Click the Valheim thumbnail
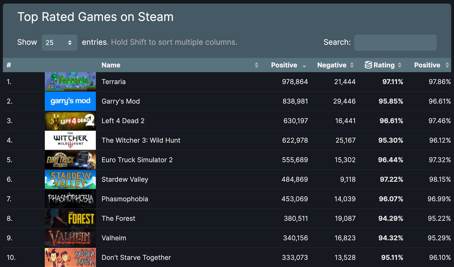The image size is (454, 267). [x=70, y=238]
